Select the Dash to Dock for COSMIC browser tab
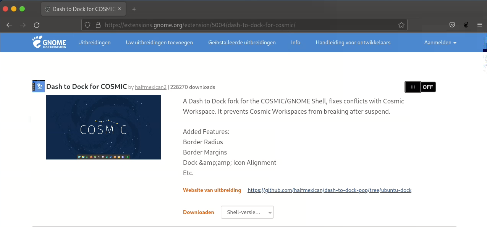This screenshot has height=227, width=487. pos(83,9)
